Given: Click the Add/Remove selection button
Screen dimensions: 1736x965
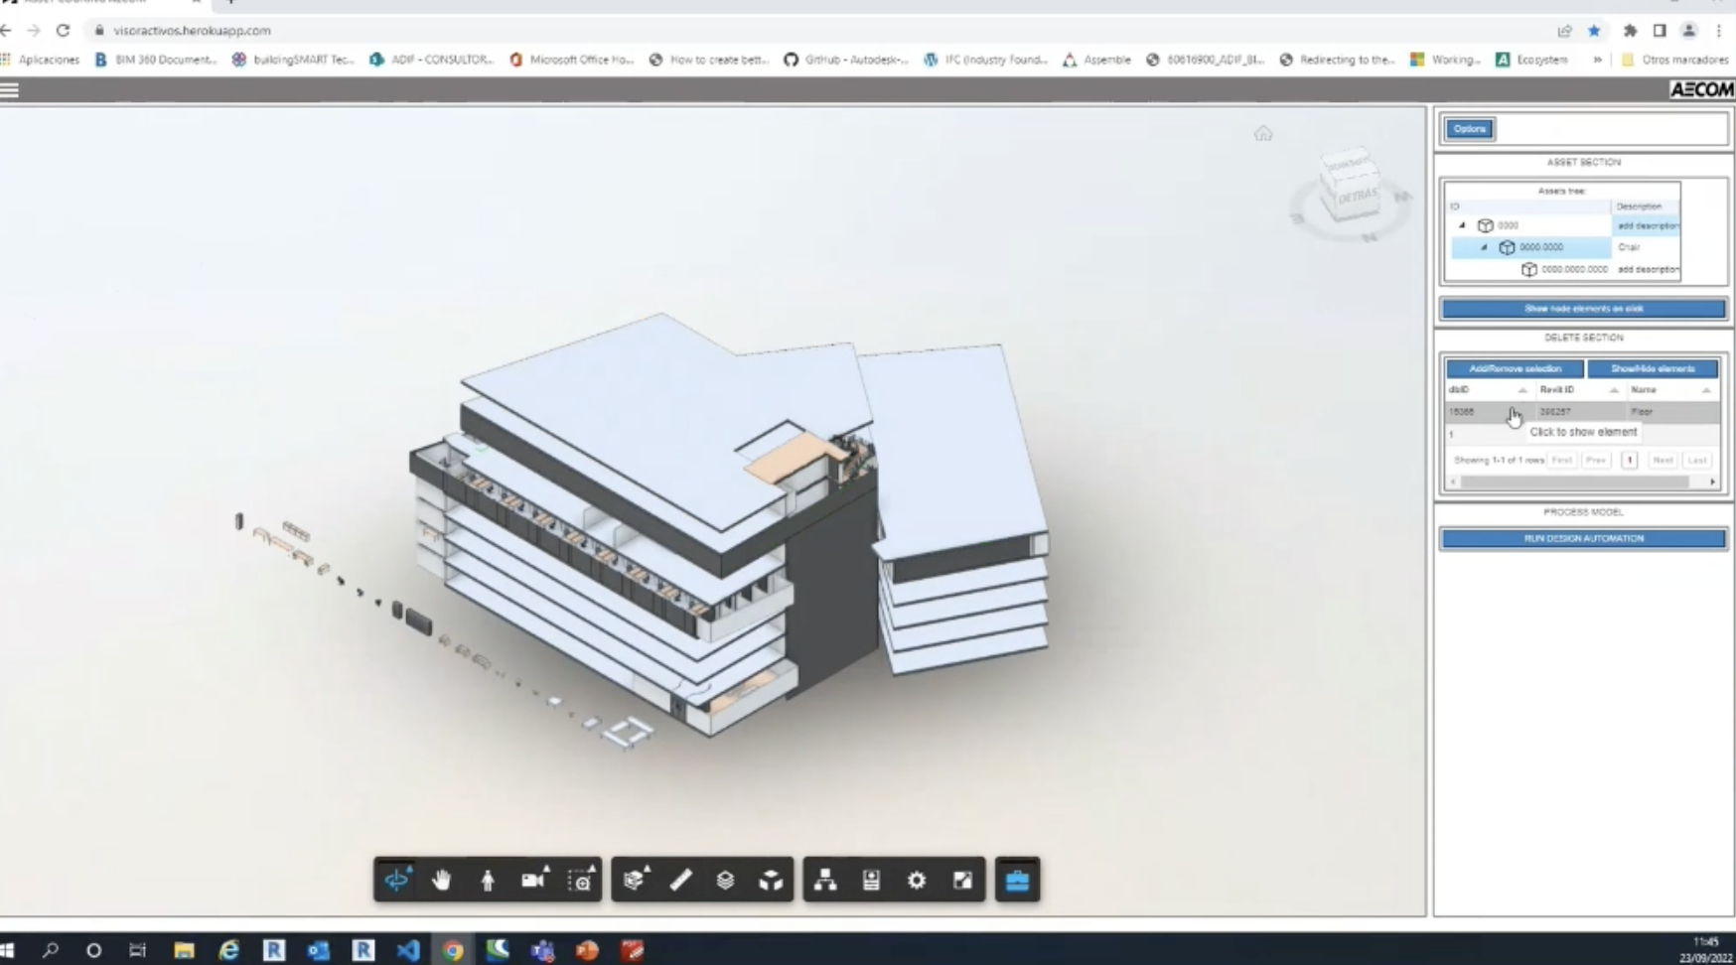Looking at the screenshot, I should 1514,368.
